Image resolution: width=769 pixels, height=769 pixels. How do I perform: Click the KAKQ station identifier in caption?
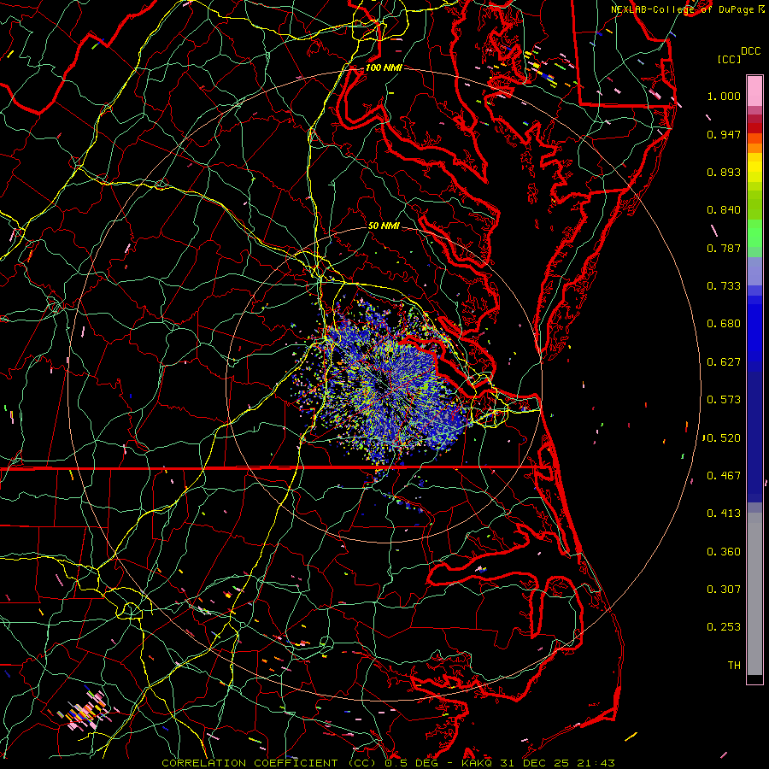476,763
